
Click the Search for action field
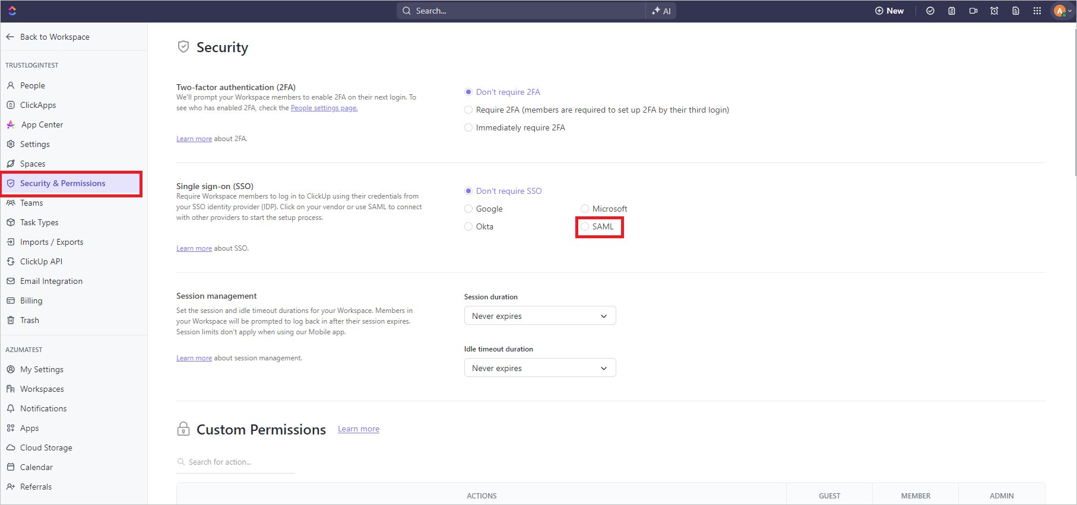tap(236, 462)
